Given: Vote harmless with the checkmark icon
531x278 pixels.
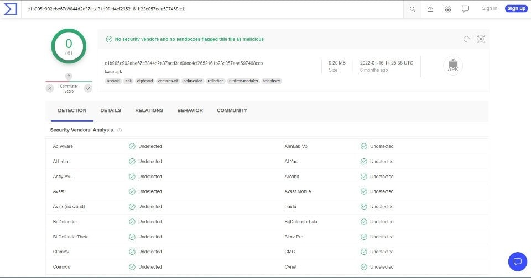Looking at the screenshot, I should (x=88, y=88).
